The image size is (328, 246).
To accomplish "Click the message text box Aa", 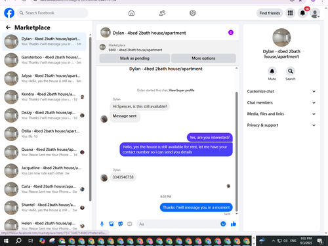I will 178,224.
